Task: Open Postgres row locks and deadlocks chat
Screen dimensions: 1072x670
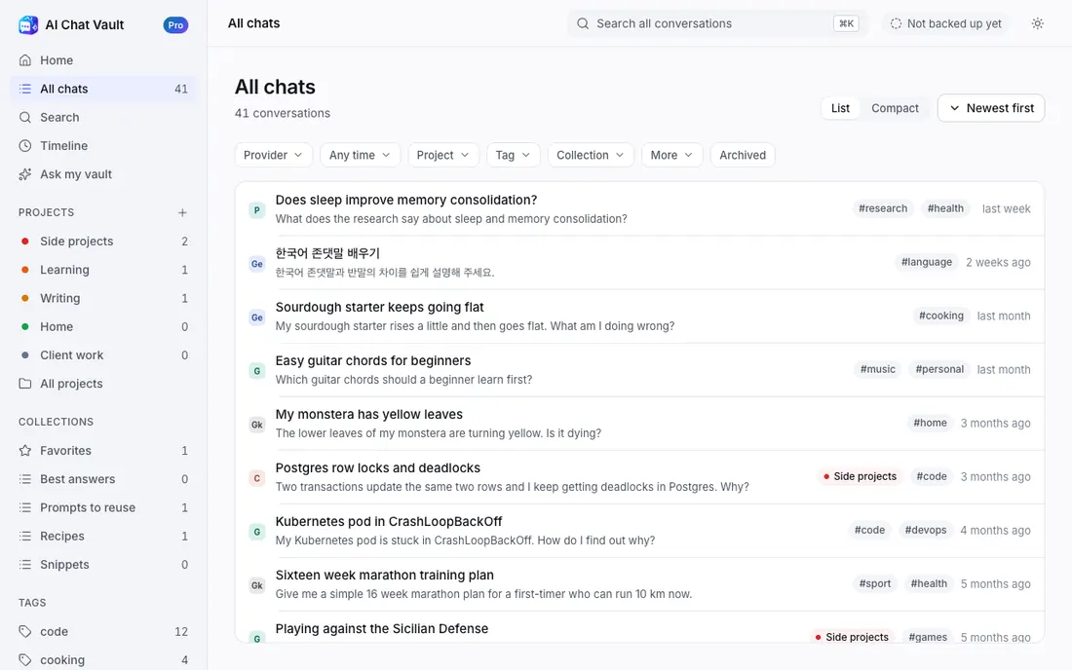Action: tap(639, 477)
